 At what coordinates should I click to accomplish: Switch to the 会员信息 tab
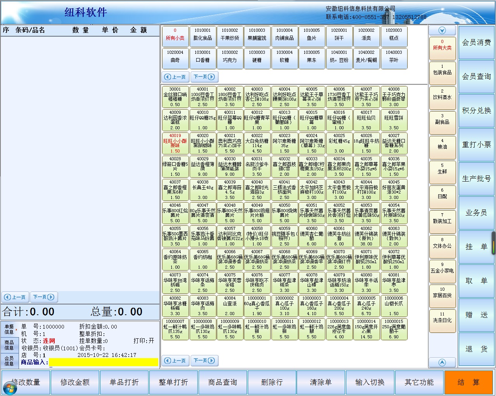click(x=9, y=361)
